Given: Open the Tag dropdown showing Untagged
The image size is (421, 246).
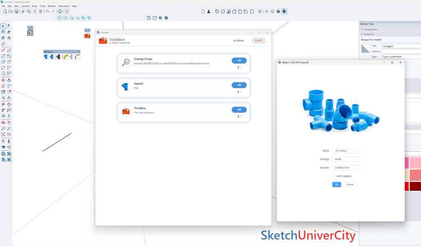Looking at the screenshot, I should pos(401,46).
